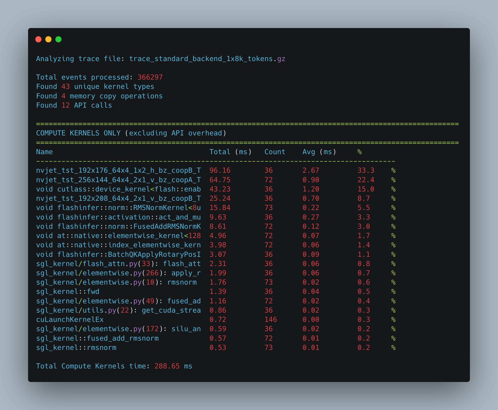Viewport: 498px width, 410px height.
Task: Click the red close window dot
Action: [38, 39]
